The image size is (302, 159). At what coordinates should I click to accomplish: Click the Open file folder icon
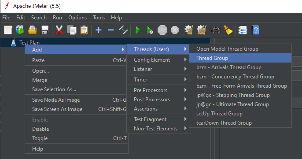[x=33, y=30]
